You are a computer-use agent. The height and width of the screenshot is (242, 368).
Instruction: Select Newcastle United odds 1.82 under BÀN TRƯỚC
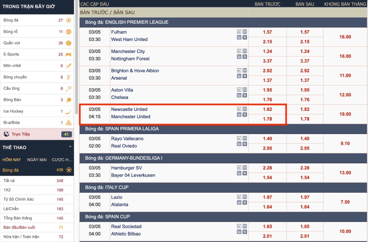coord(267,109)
